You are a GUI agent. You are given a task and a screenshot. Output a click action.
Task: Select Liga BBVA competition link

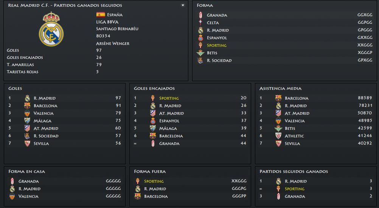tap(107, 22)
